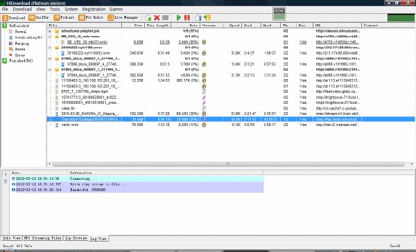Open the Sniffer tool
416x252 pixels.
pyautogui.click(x=39, y=17)
